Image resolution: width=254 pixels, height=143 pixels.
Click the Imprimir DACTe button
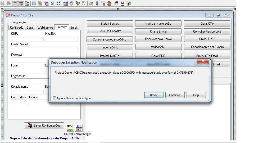(x=110, y=56)
